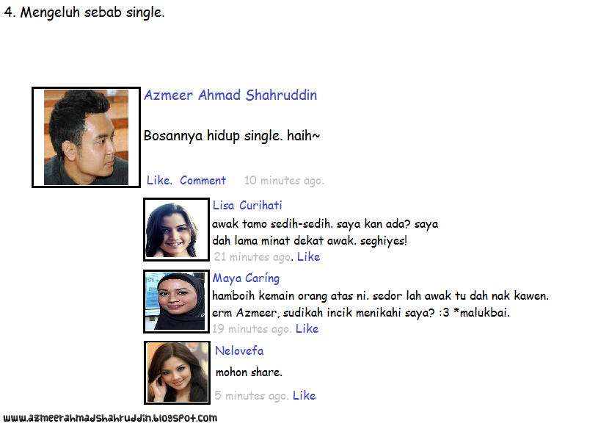Click the blogspot watermark URL text

[x=110, y=418]
